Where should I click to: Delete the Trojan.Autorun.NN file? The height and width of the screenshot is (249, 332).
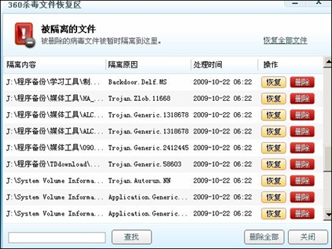[x=302, y=181]
